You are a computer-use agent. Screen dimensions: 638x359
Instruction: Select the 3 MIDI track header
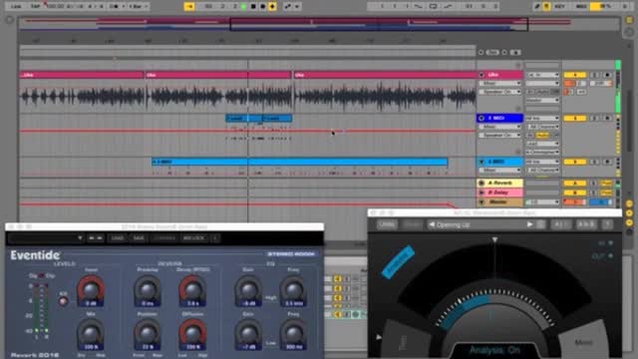500,118
